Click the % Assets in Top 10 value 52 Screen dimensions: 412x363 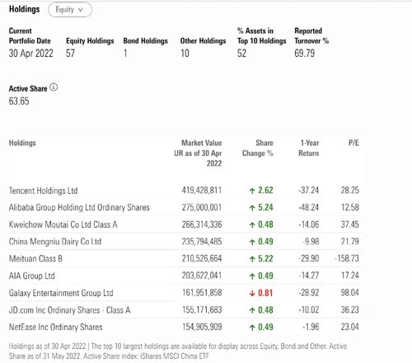pyautogui.click(x=241, y=54)
